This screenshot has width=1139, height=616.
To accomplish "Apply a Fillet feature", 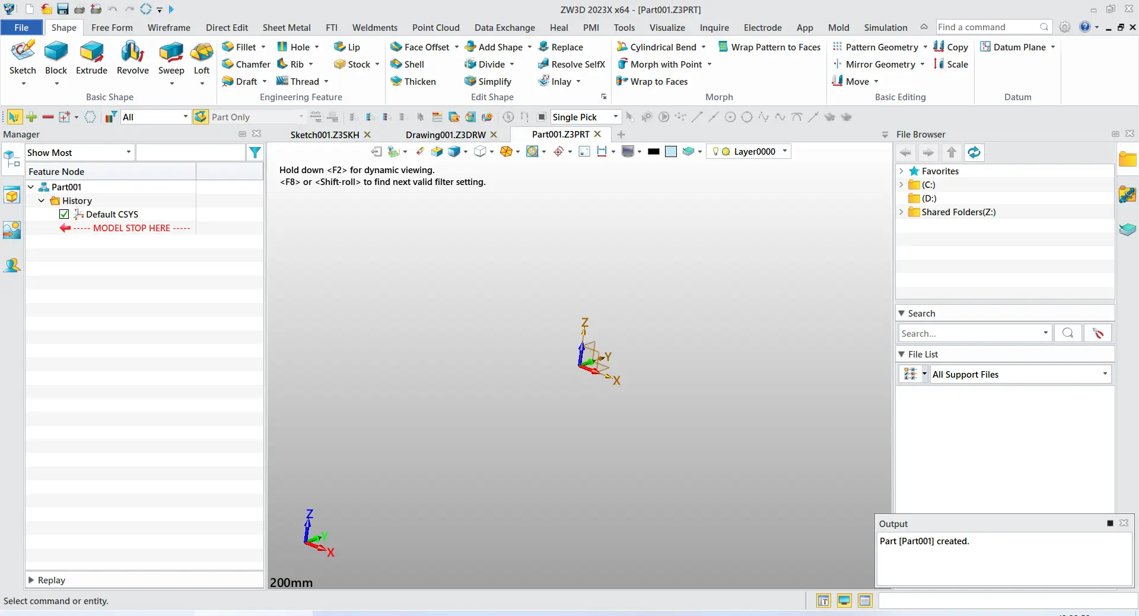I will [239, 47].
